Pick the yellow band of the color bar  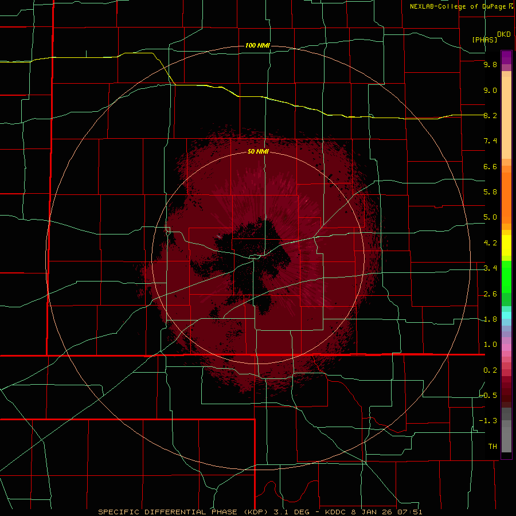click(506, 245)
